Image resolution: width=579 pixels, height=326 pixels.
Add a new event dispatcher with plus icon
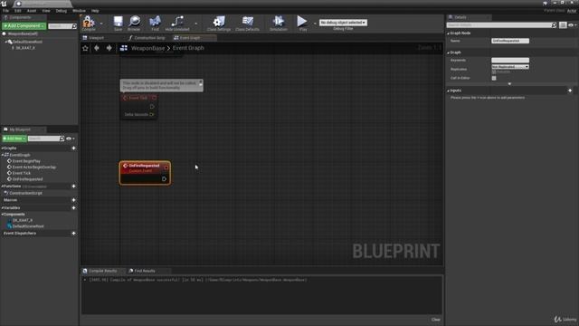coord(73,234)
